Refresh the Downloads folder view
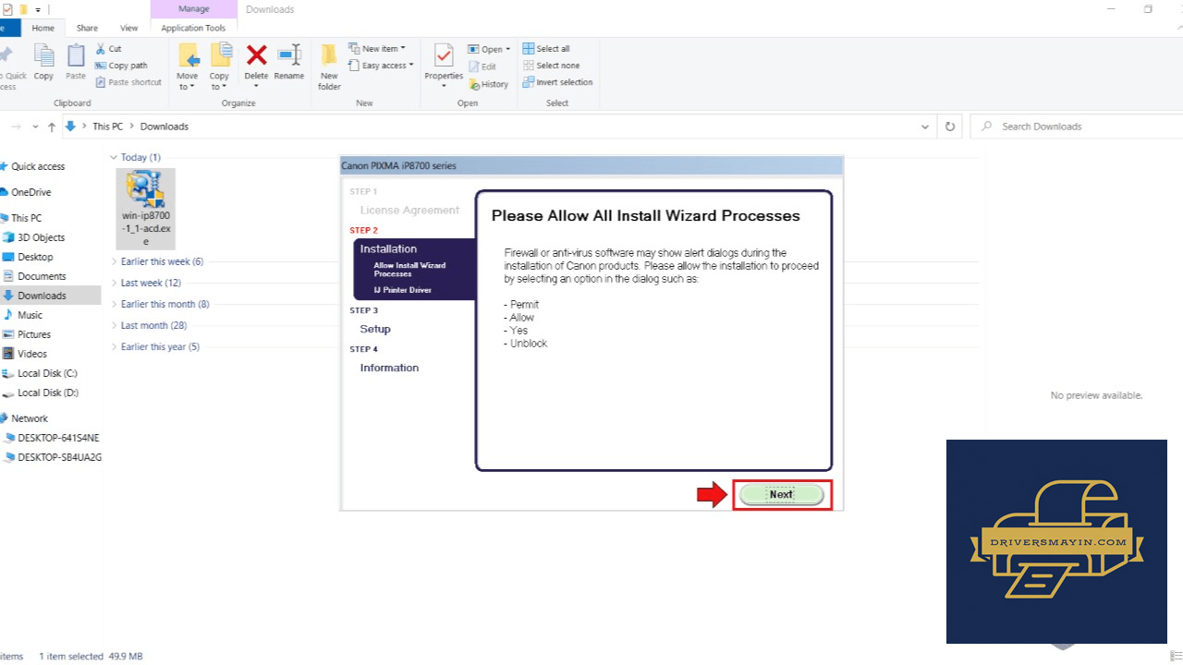The width and height of the screenshot is (1183, 665). [x=949, y=127]
